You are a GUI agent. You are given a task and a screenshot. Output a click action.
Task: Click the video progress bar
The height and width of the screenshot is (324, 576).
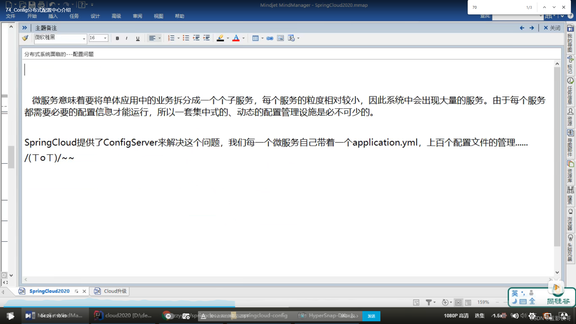pos(288,307)
